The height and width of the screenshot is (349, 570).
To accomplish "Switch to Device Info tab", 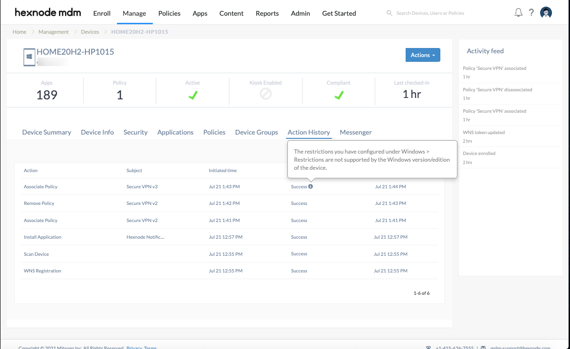I will tap(97, 132).
